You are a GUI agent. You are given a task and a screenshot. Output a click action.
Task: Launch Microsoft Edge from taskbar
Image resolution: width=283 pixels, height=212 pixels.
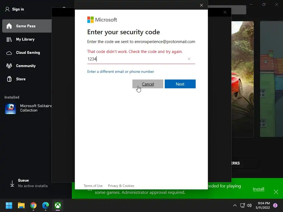click(46, 205)
